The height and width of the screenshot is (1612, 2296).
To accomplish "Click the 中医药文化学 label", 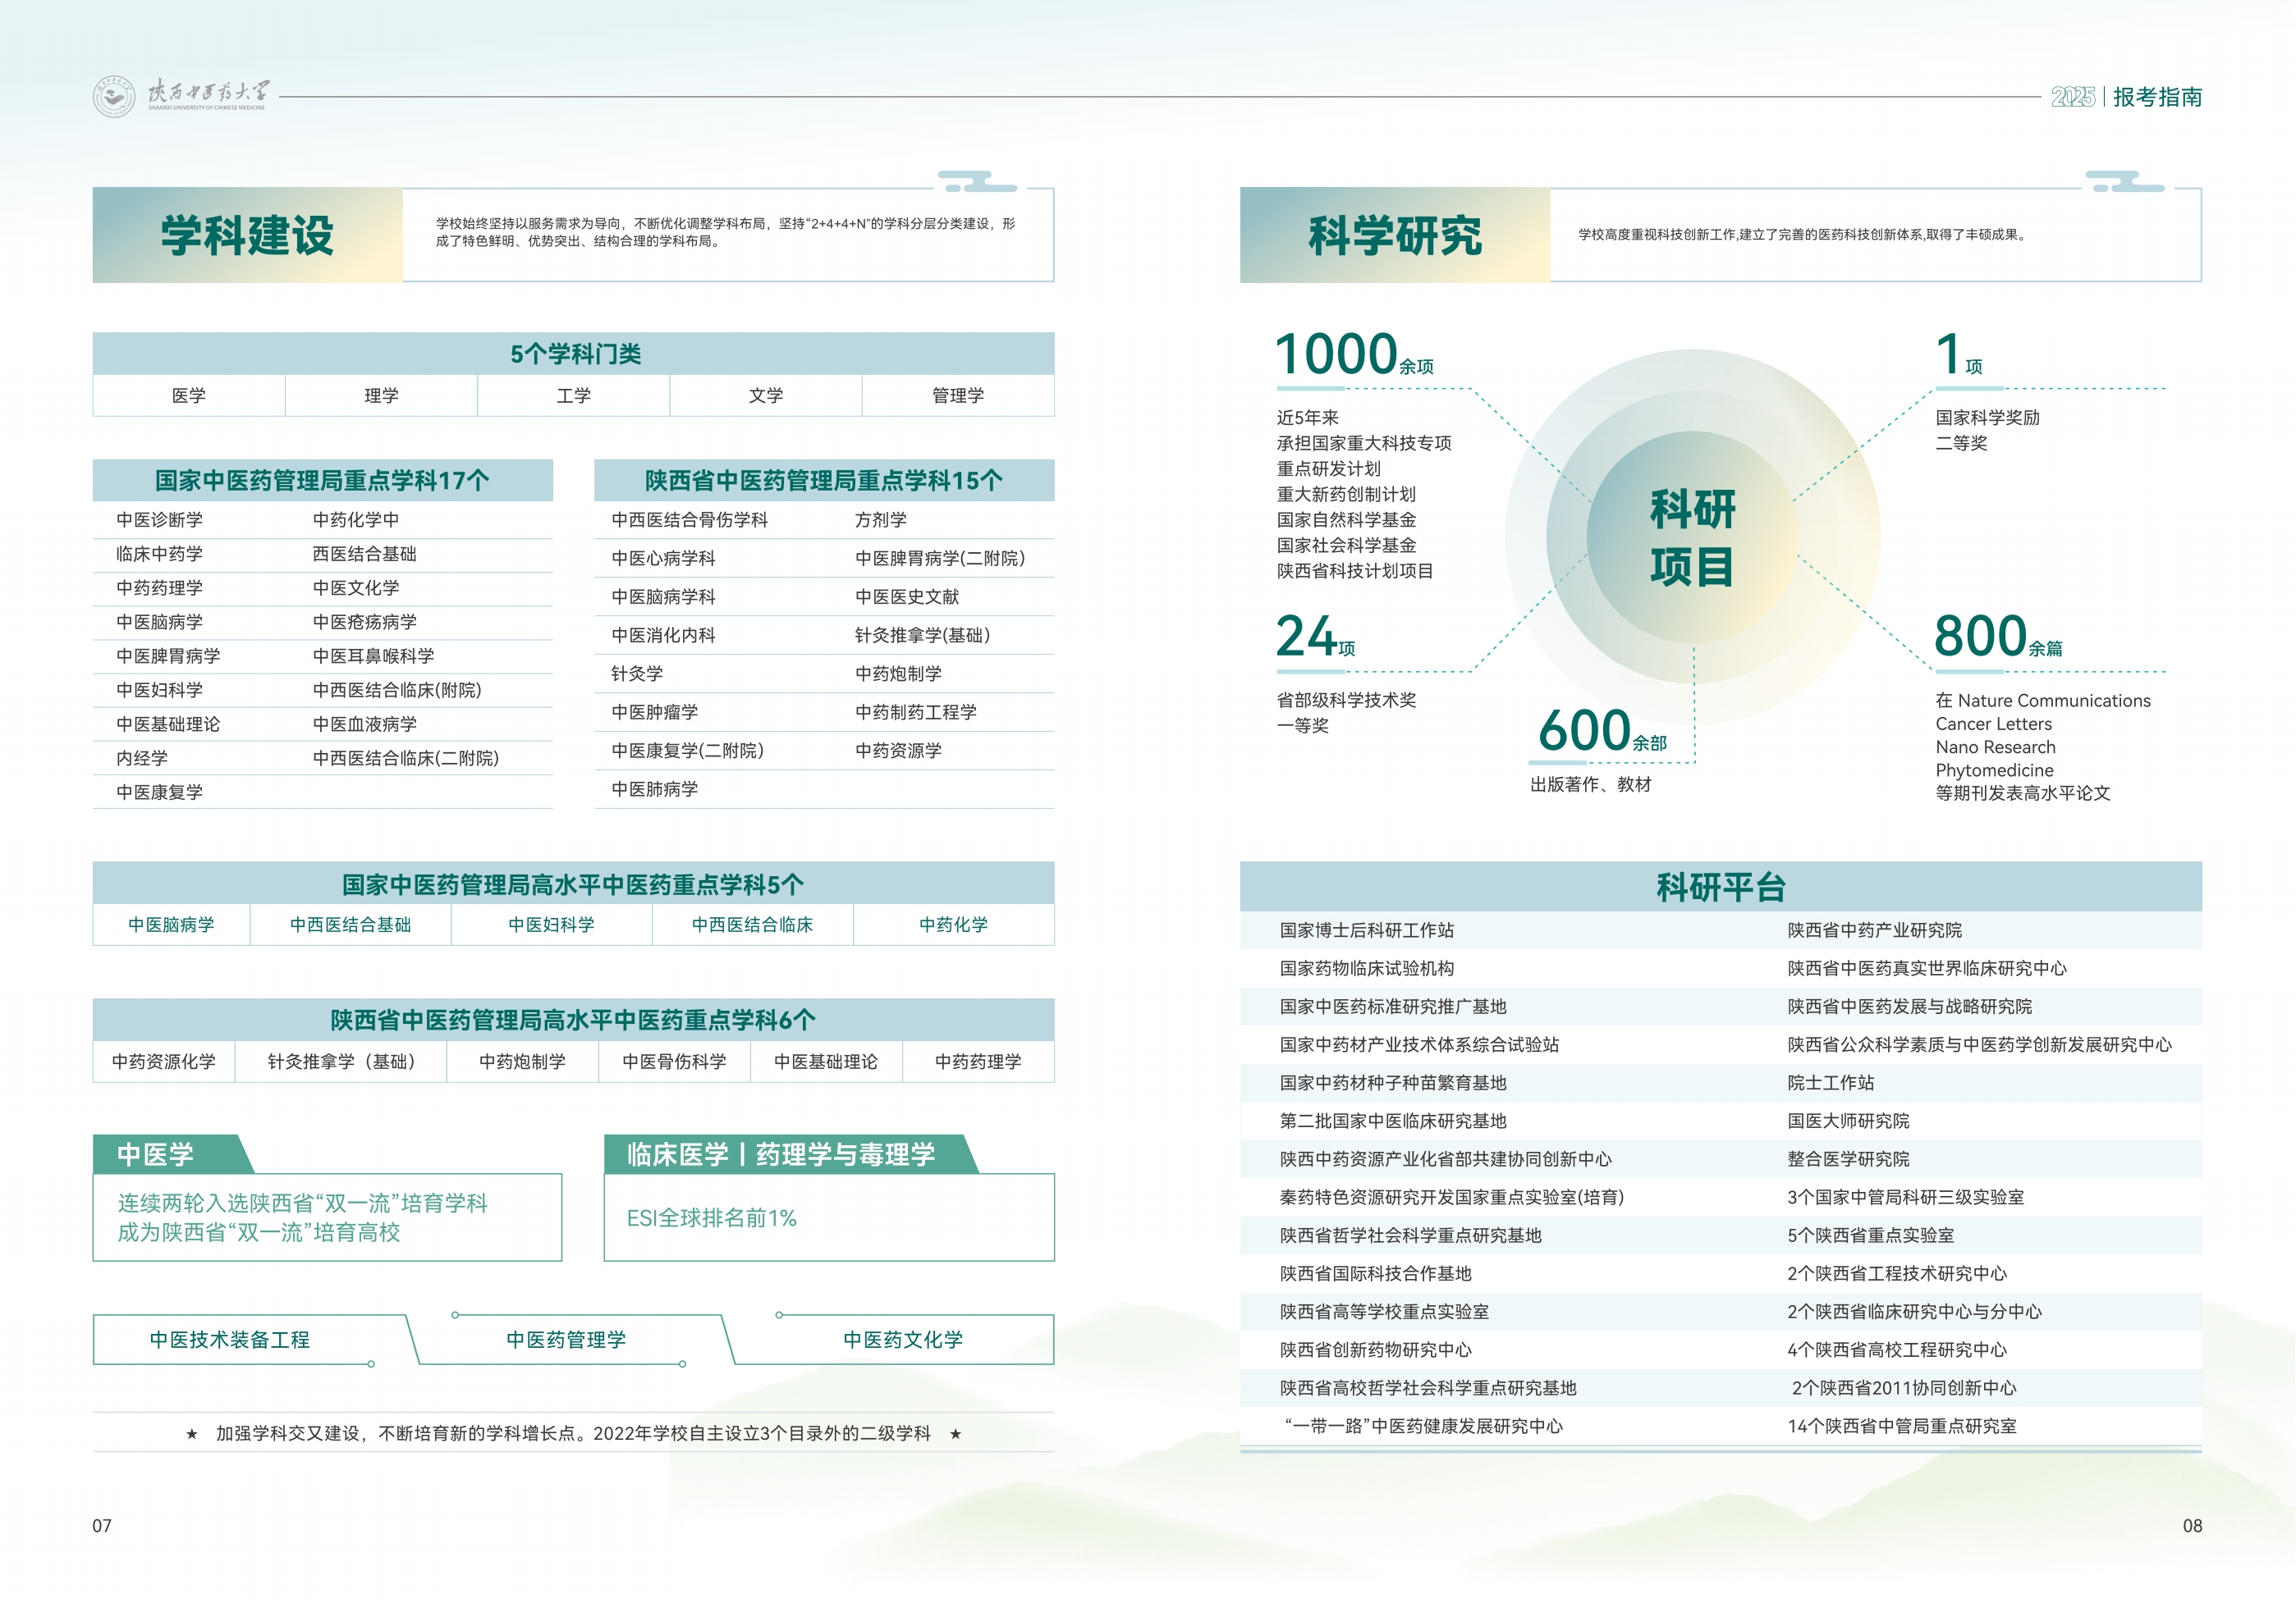I will (x=902, y=1339).
